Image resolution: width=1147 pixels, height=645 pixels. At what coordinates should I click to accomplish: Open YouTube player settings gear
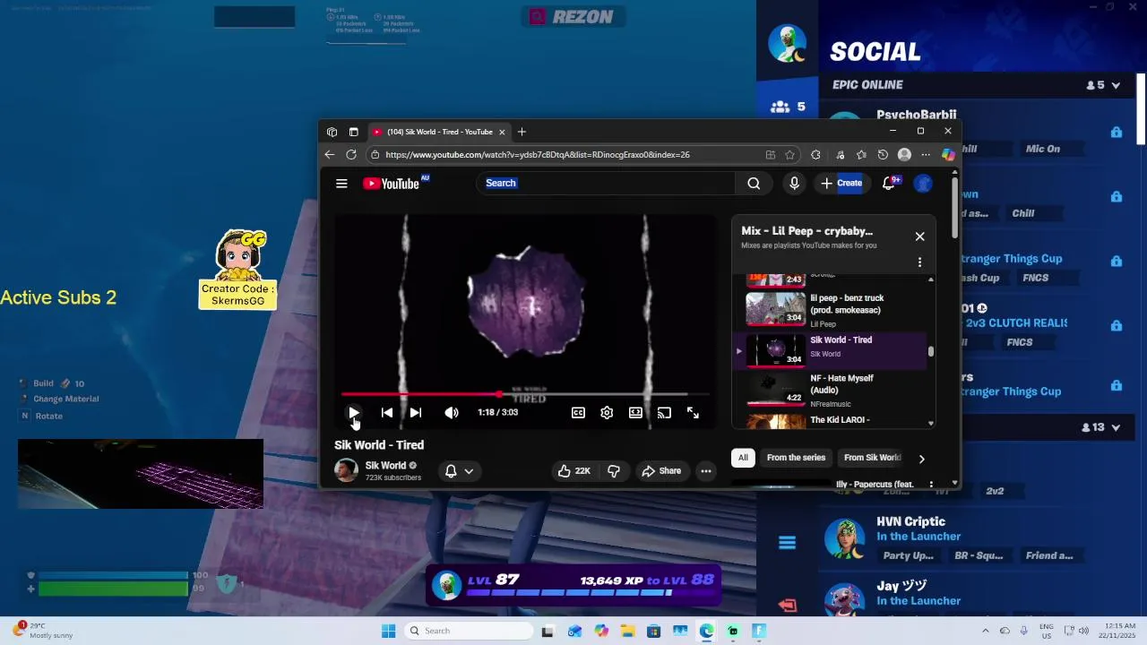(x=607, y=412)
